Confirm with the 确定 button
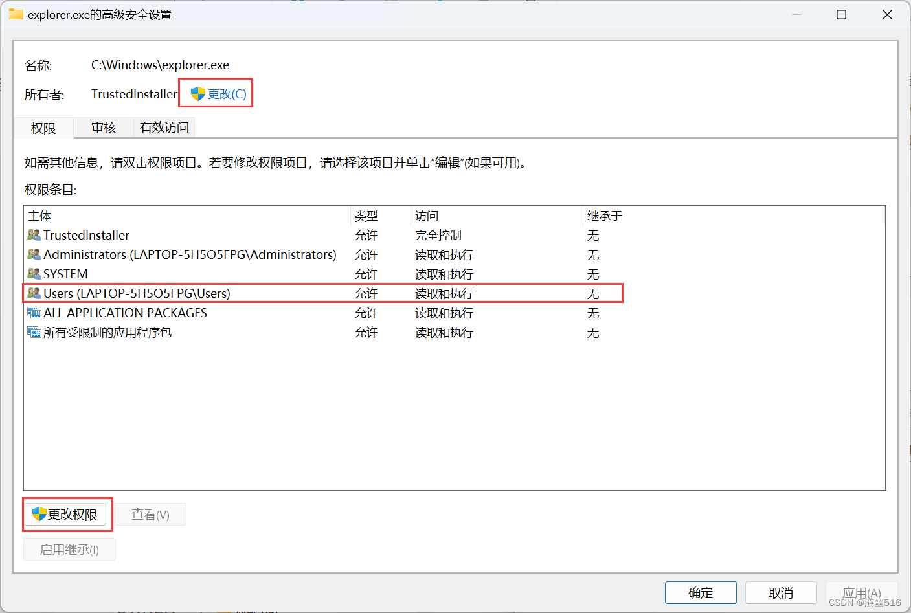 (x=701, y=592)
